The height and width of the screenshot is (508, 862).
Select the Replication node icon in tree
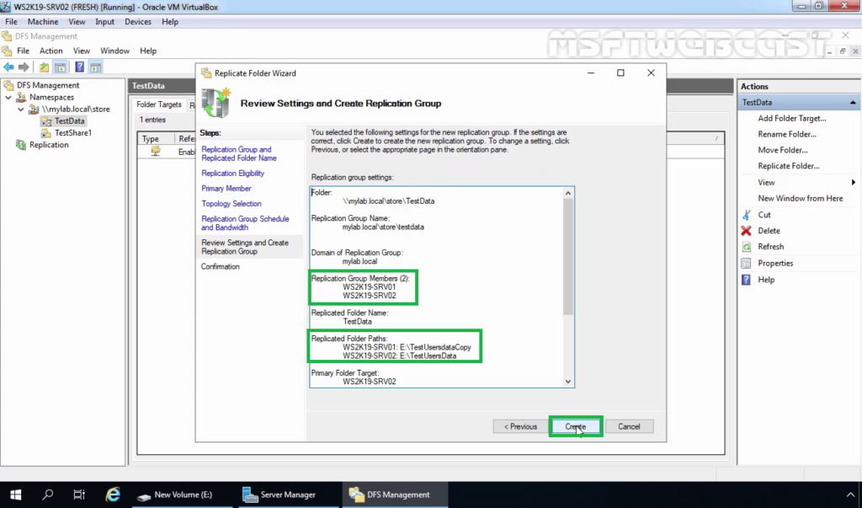[21, 145]
